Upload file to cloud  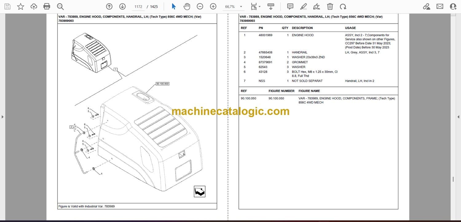33,6
